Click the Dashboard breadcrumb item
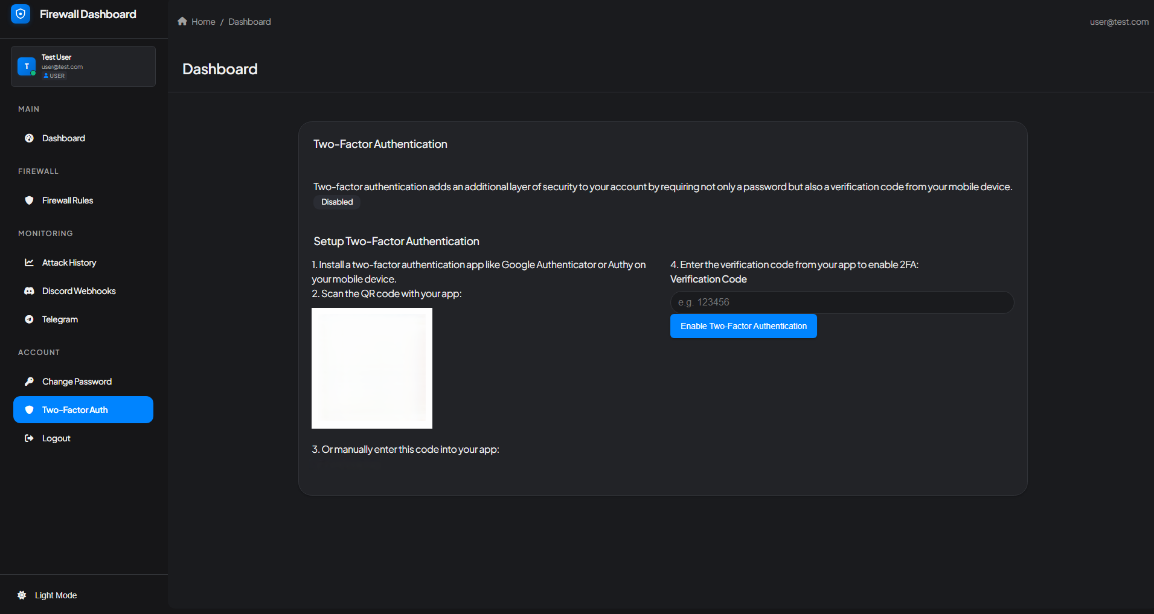 (249, 22)
